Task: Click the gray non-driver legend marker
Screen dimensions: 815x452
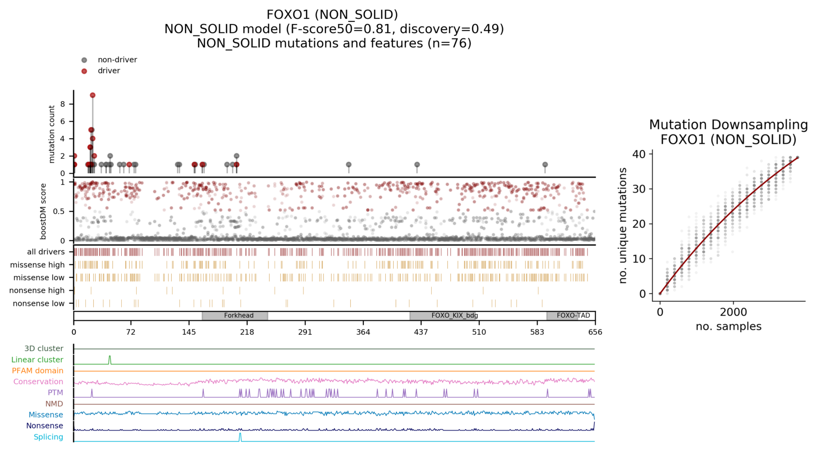Action: click(x=84, y=60)
